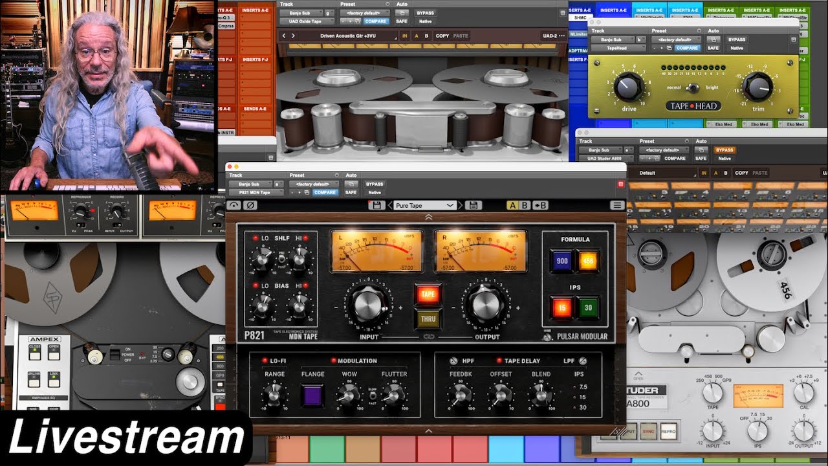The width and height of the screenshot is (828, 466).
Task: Click the preset menu circle in P821 Preset header
Action: [x=336, y=175]
